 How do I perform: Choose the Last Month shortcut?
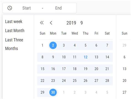pyautogui.click(x=15, y=31)
